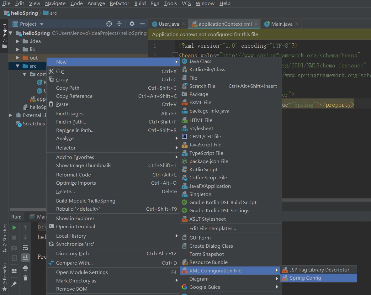Screen dimensions: 371x295
Task: Click the trash clear-all icon in Run panel
Action: coord(25,278)
